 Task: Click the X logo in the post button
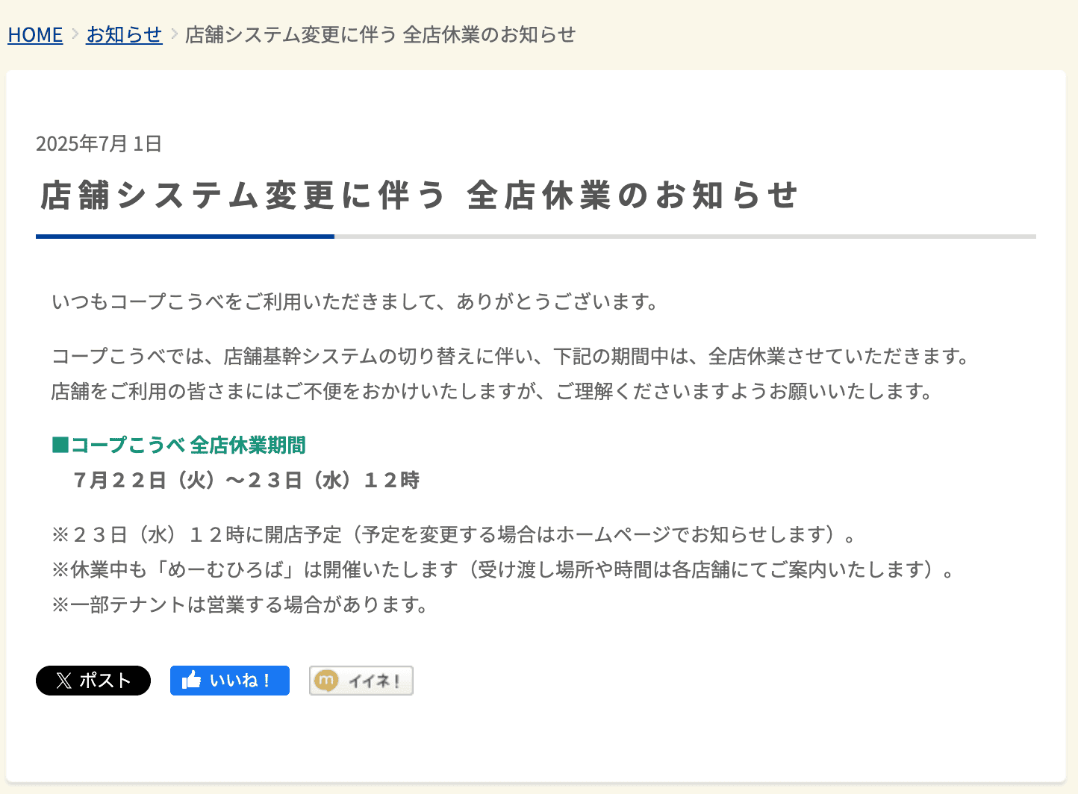(63, 681)
